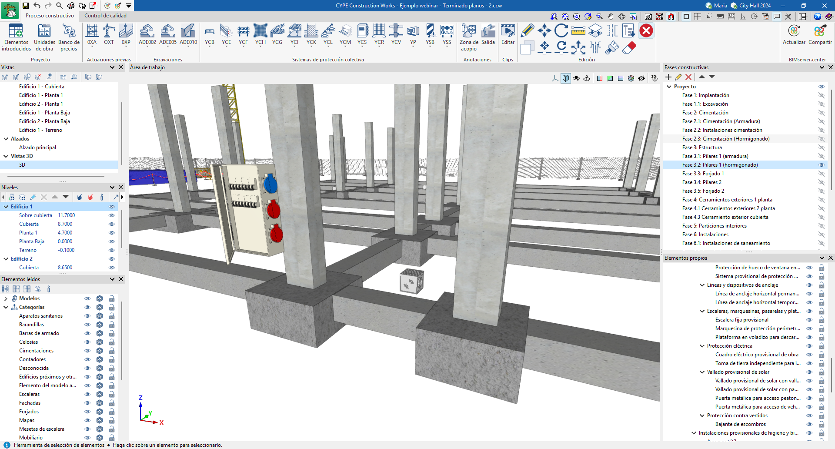Open the Alzado principal view
The width and height of the screenshot is (835, 449).
coord(37,147)
